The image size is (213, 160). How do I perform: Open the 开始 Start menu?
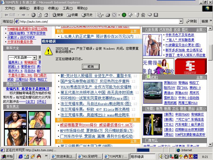click(8, 157)
